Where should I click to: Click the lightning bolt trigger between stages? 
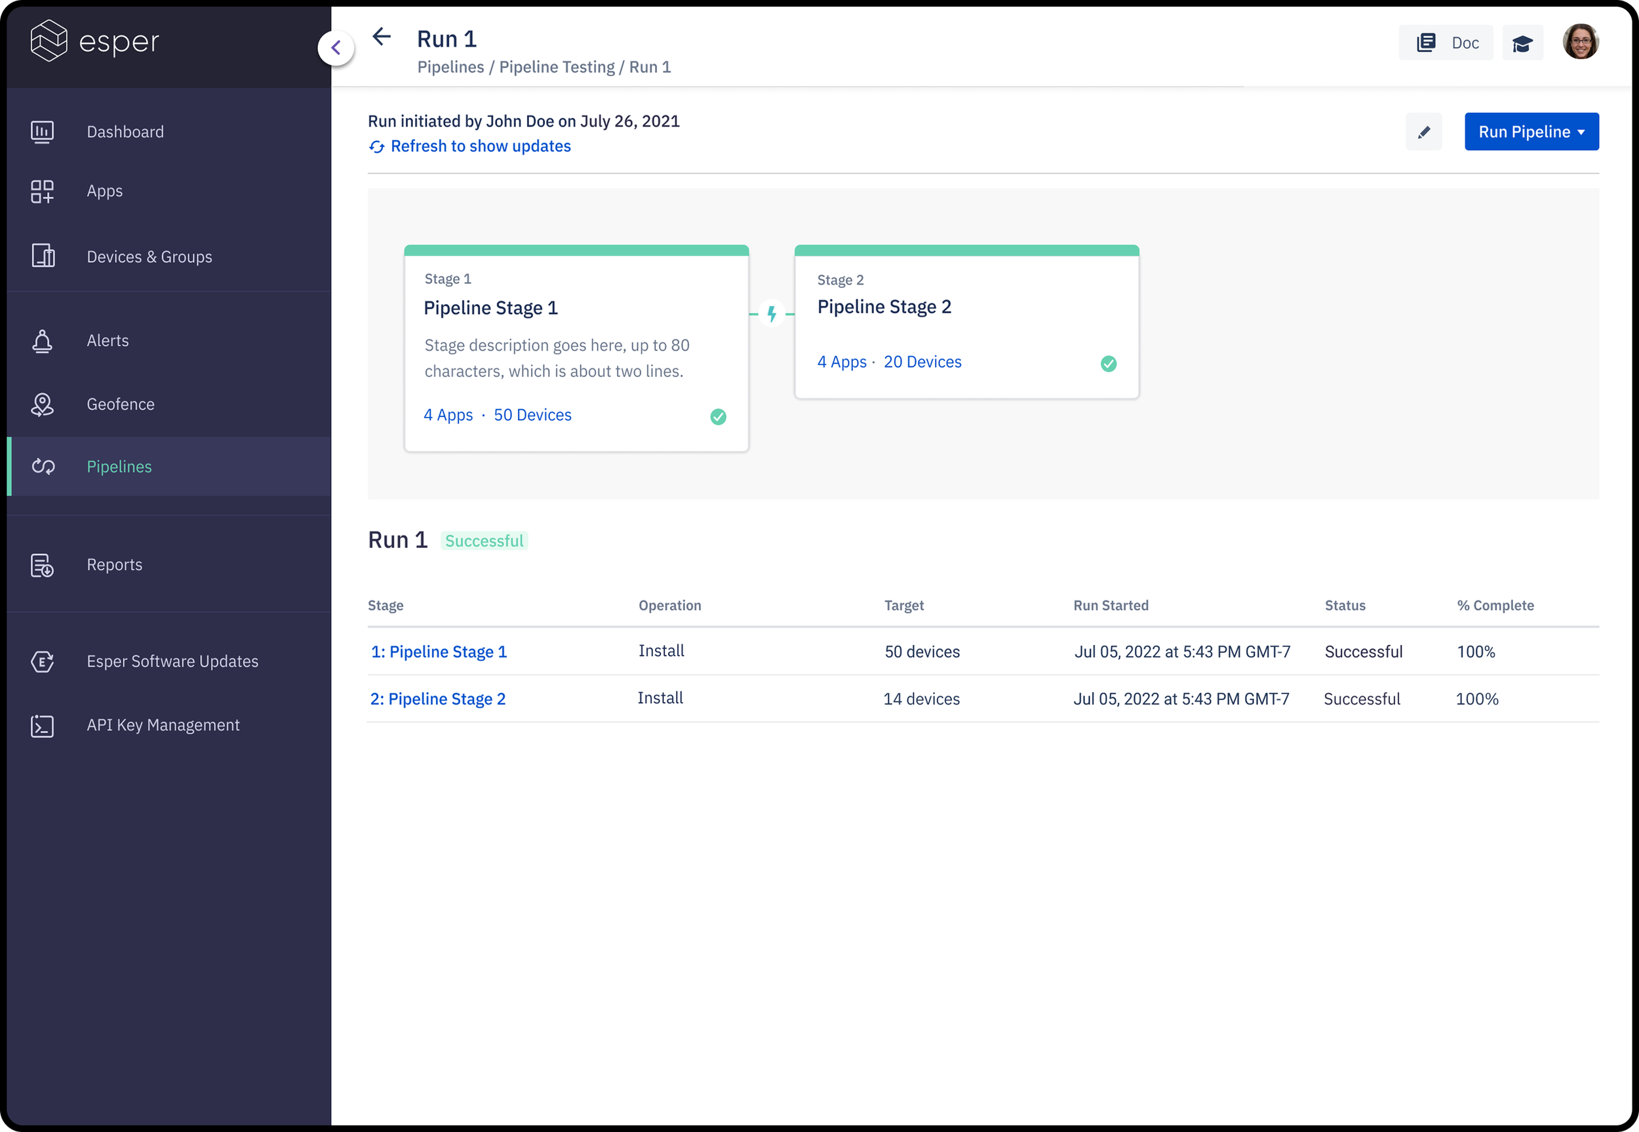click(x=772, y=313)
